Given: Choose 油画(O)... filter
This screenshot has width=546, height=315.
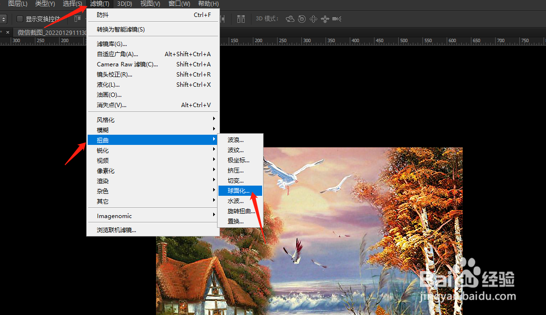Looking at the screenshot, I should coord(153,95).
